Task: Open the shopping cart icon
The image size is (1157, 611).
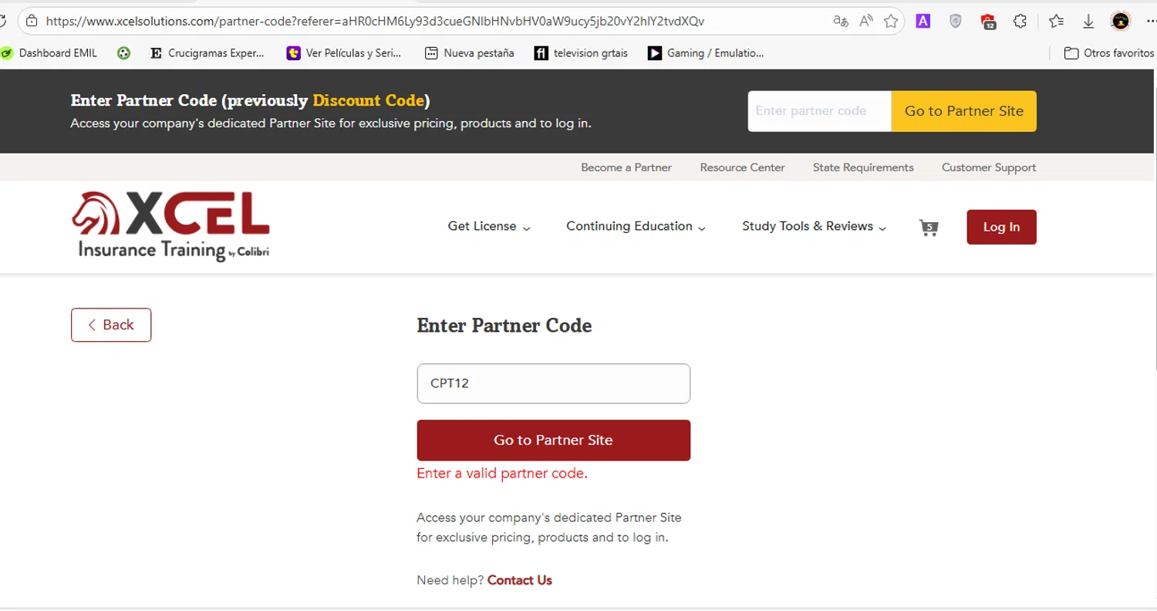Action: (929, 228)
